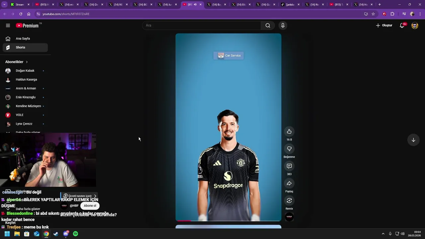Open the media controls toolbar icon
Image resolution: width=425 pixels, height=239 pixels.
(x=404, y=14)
